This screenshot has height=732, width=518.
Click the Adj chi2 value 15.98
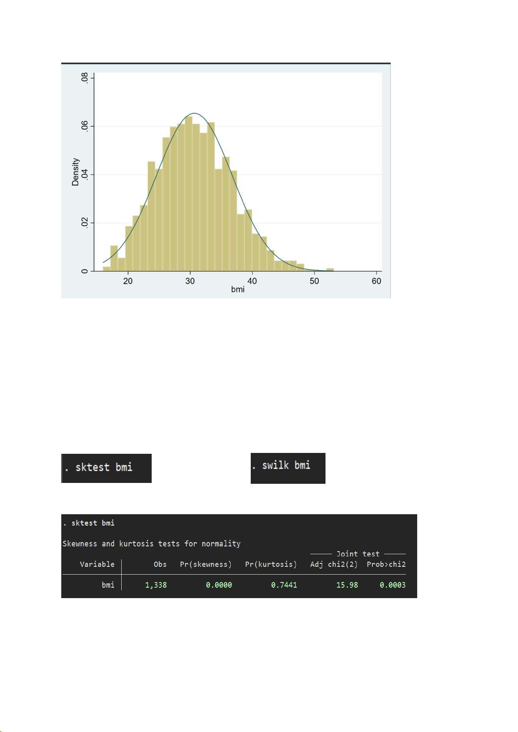coord(347,585)
